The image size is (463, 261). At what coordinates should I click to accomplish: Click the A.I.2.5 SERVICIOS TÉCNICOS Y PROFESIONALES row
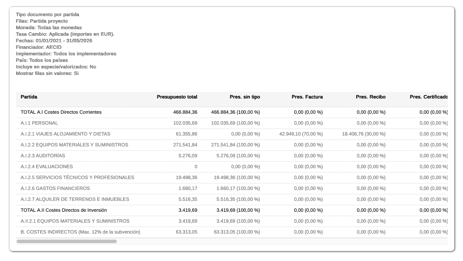[x=77, y=177]
